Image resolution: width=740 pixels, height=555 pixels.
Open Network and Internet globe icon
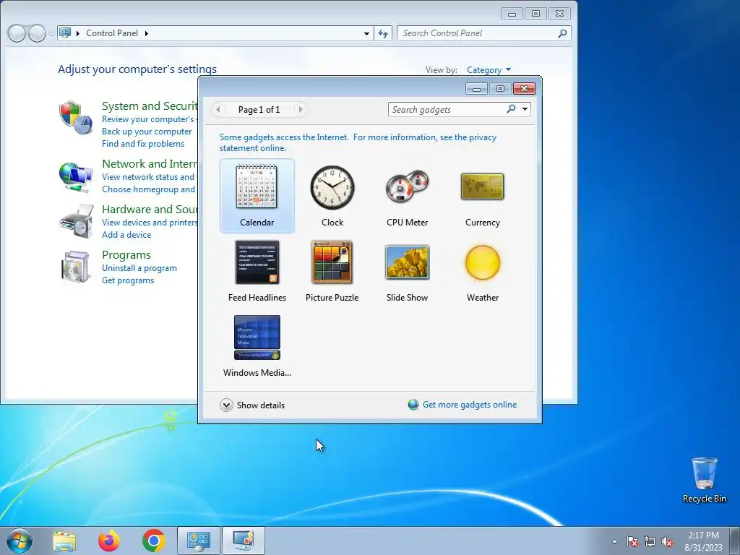(x=75, y=177)
